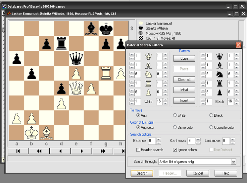Image resolution: width=247 pixels, height=183 pixels.
Task: Increase White total pieces maximum spinner
Action: 165,100
